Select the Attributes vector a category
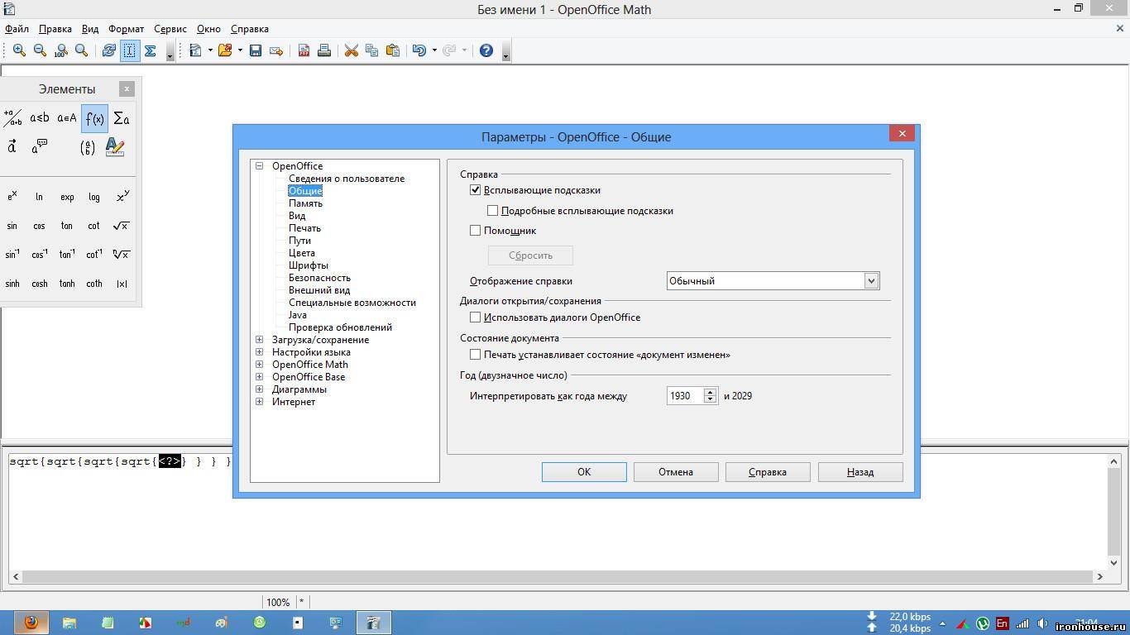 [12, 147]
